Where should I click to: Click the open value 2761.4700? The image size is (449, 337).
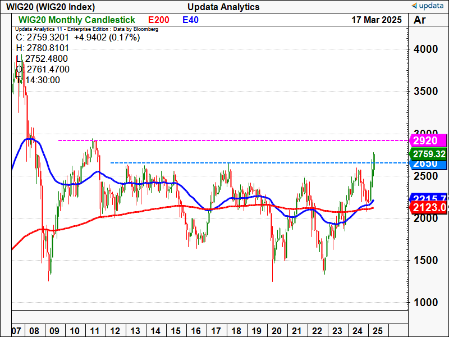48,69
